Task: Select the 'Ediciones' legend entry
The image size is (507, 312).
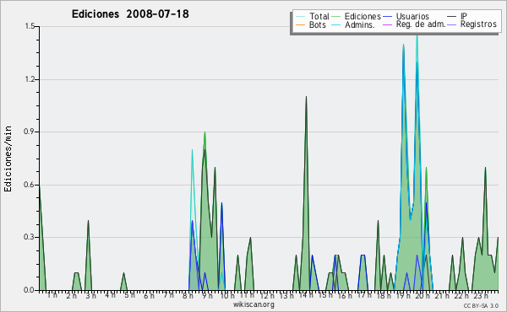Action: pos(363,16)
